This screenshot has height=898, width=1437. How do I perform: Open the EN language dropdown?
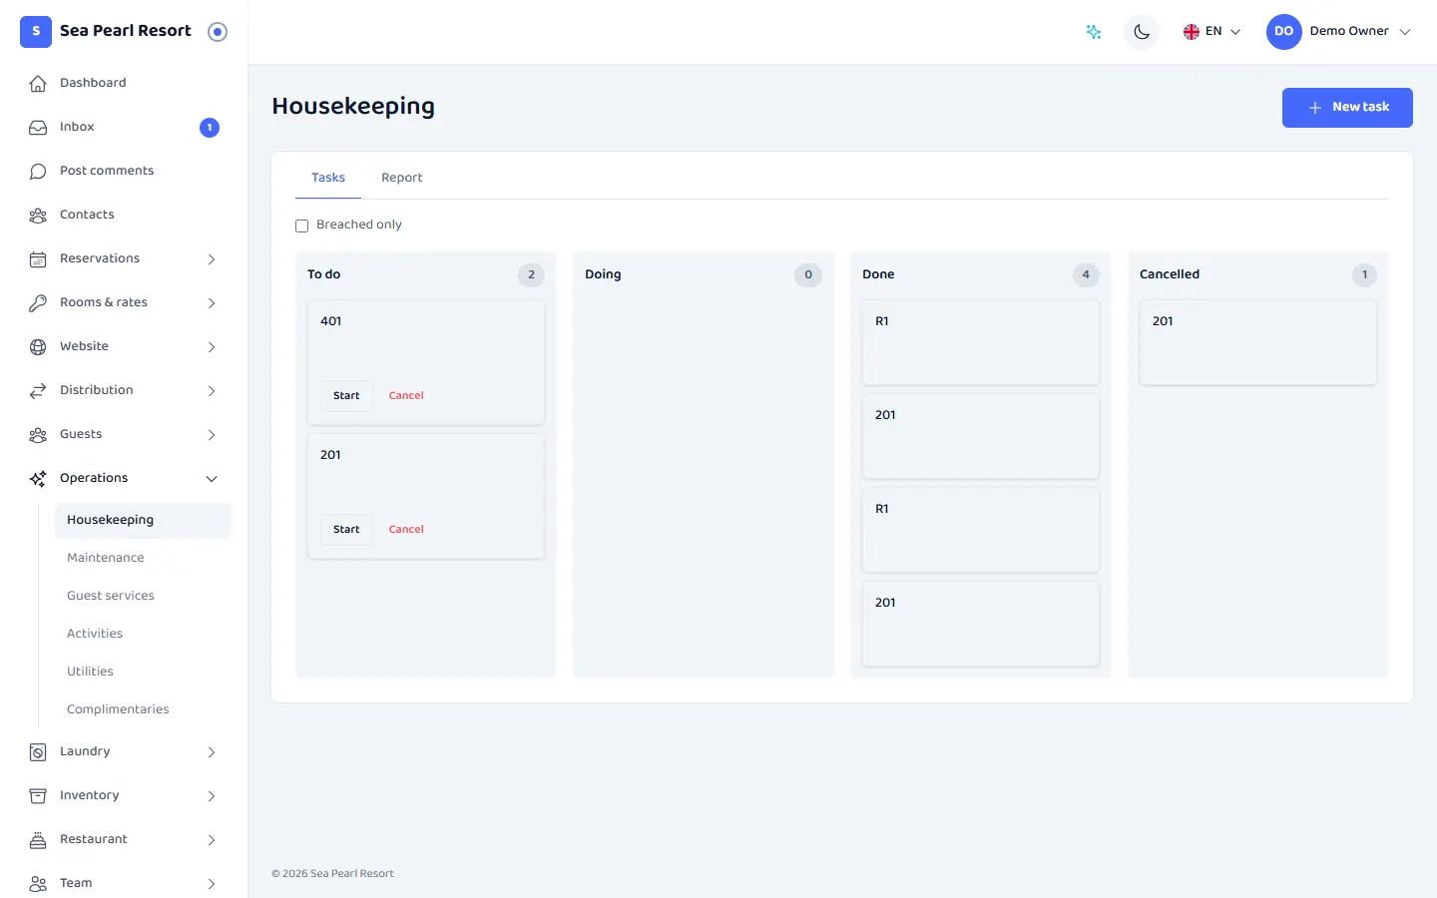pyautogui.click(x=1211, y=32)
